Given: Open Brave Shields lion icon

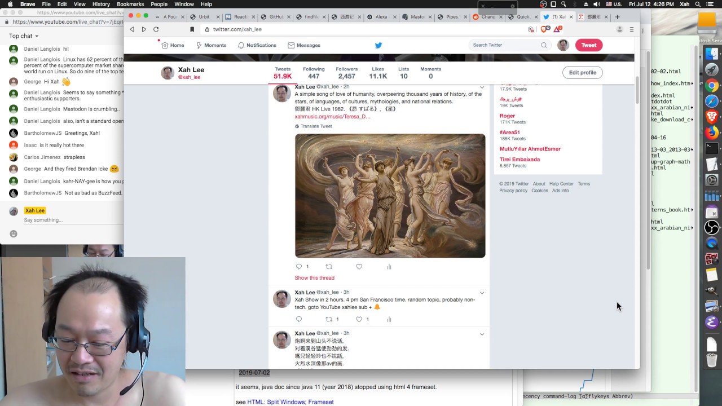Looking at the screenshot, I should click(x=545, y=29).
